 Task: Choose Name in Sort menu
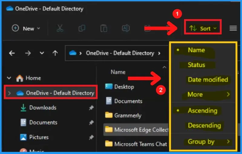196,50
